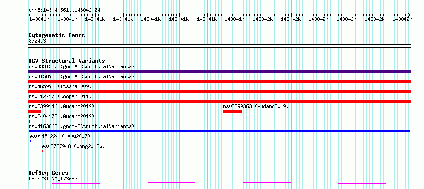This screenshot has height=189, width=424.
Task: Click the nsv3399363 (Audano2019) label
Action: coord(256,106)
